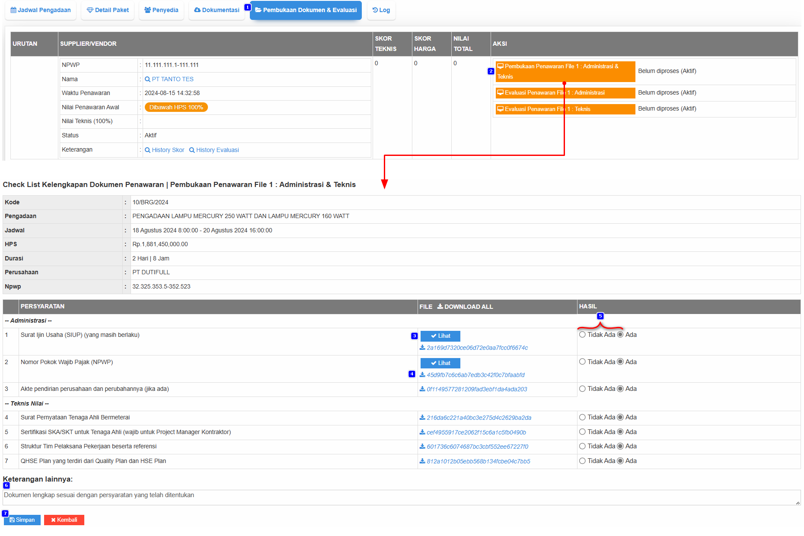804x536 pixels.
Task: Click monitor icon on Evaluasi Teknis button
Action: click(500, 109)
